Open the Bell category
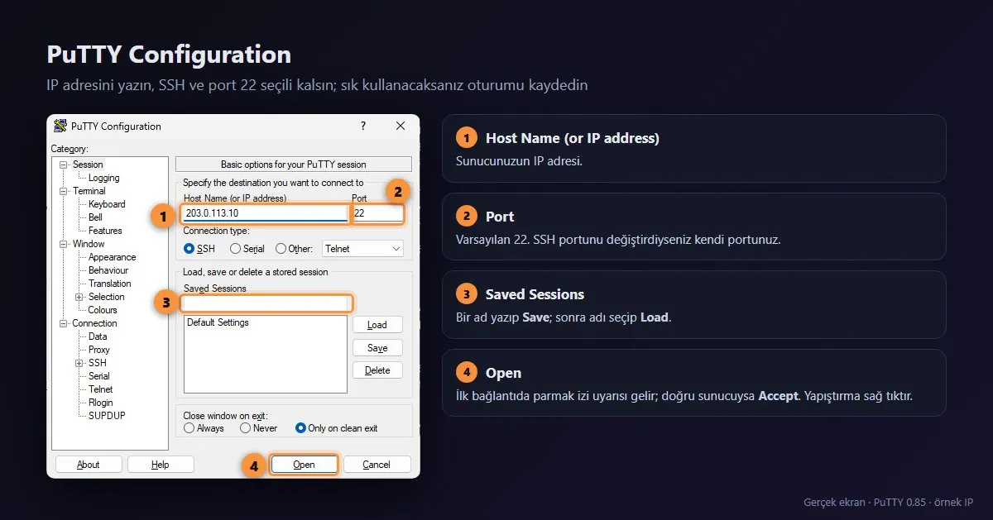This screenshot has height=520, width=993. pos(95,217)
